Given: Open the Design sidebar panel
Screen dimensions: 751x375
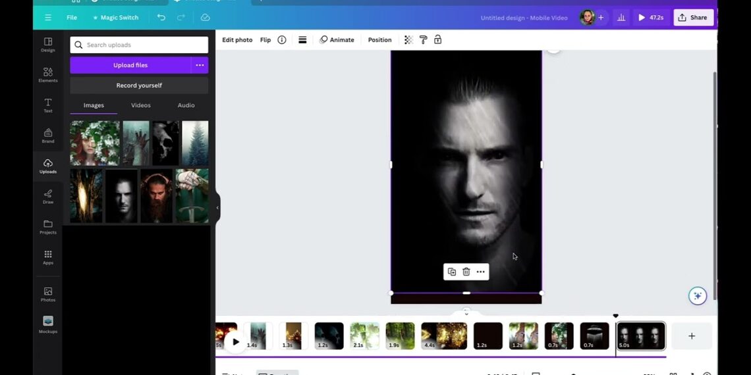Looking at the screenshot, I should coord(48,45).
